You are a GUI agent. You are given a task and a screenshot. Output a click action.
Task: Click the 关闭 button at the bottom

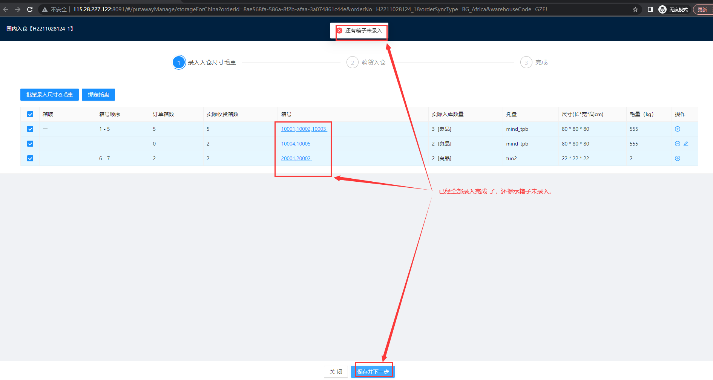click(x=336, y=372)
